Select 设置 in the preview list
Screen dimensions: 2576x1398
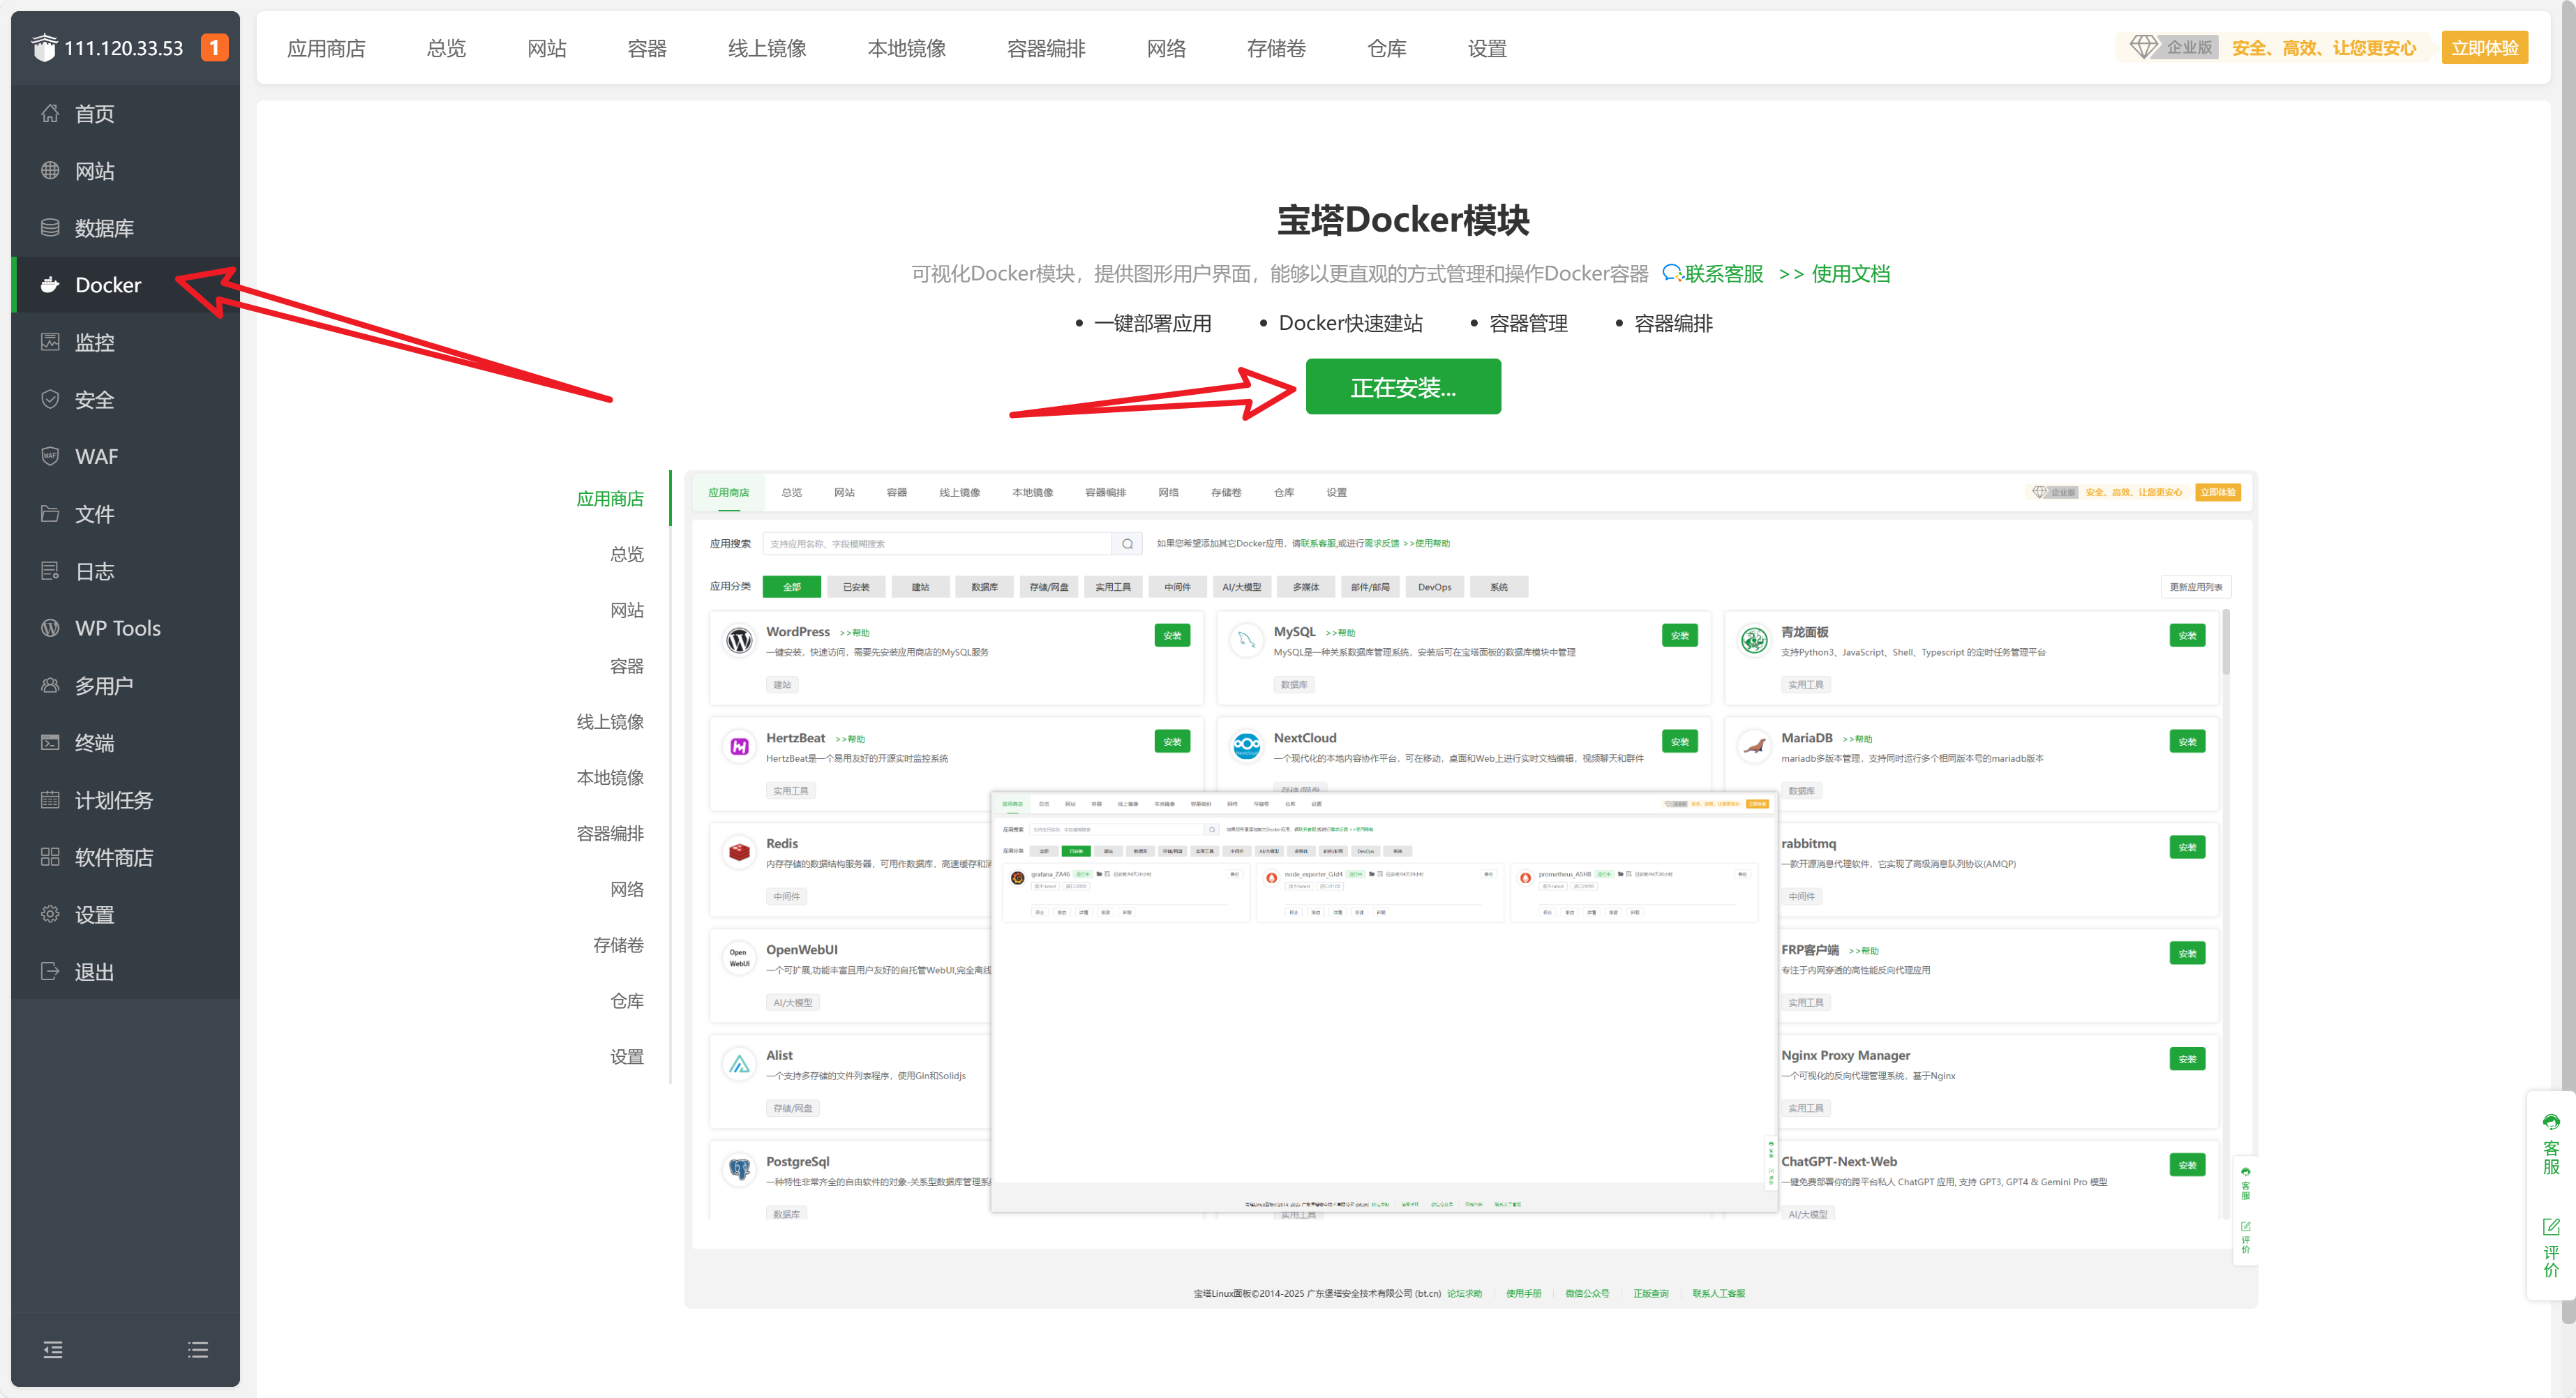click(627, 1057)
